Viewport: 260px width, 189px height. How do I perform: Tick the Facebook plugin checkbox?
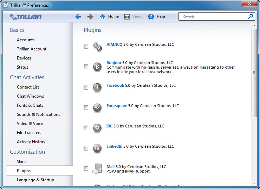tap(86, 87)
